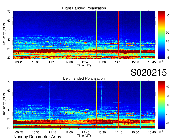Click the '10:30' tick under Left Handed plot
The width and height of the screenshot is (172, 140).
click(x=36, y=132)
